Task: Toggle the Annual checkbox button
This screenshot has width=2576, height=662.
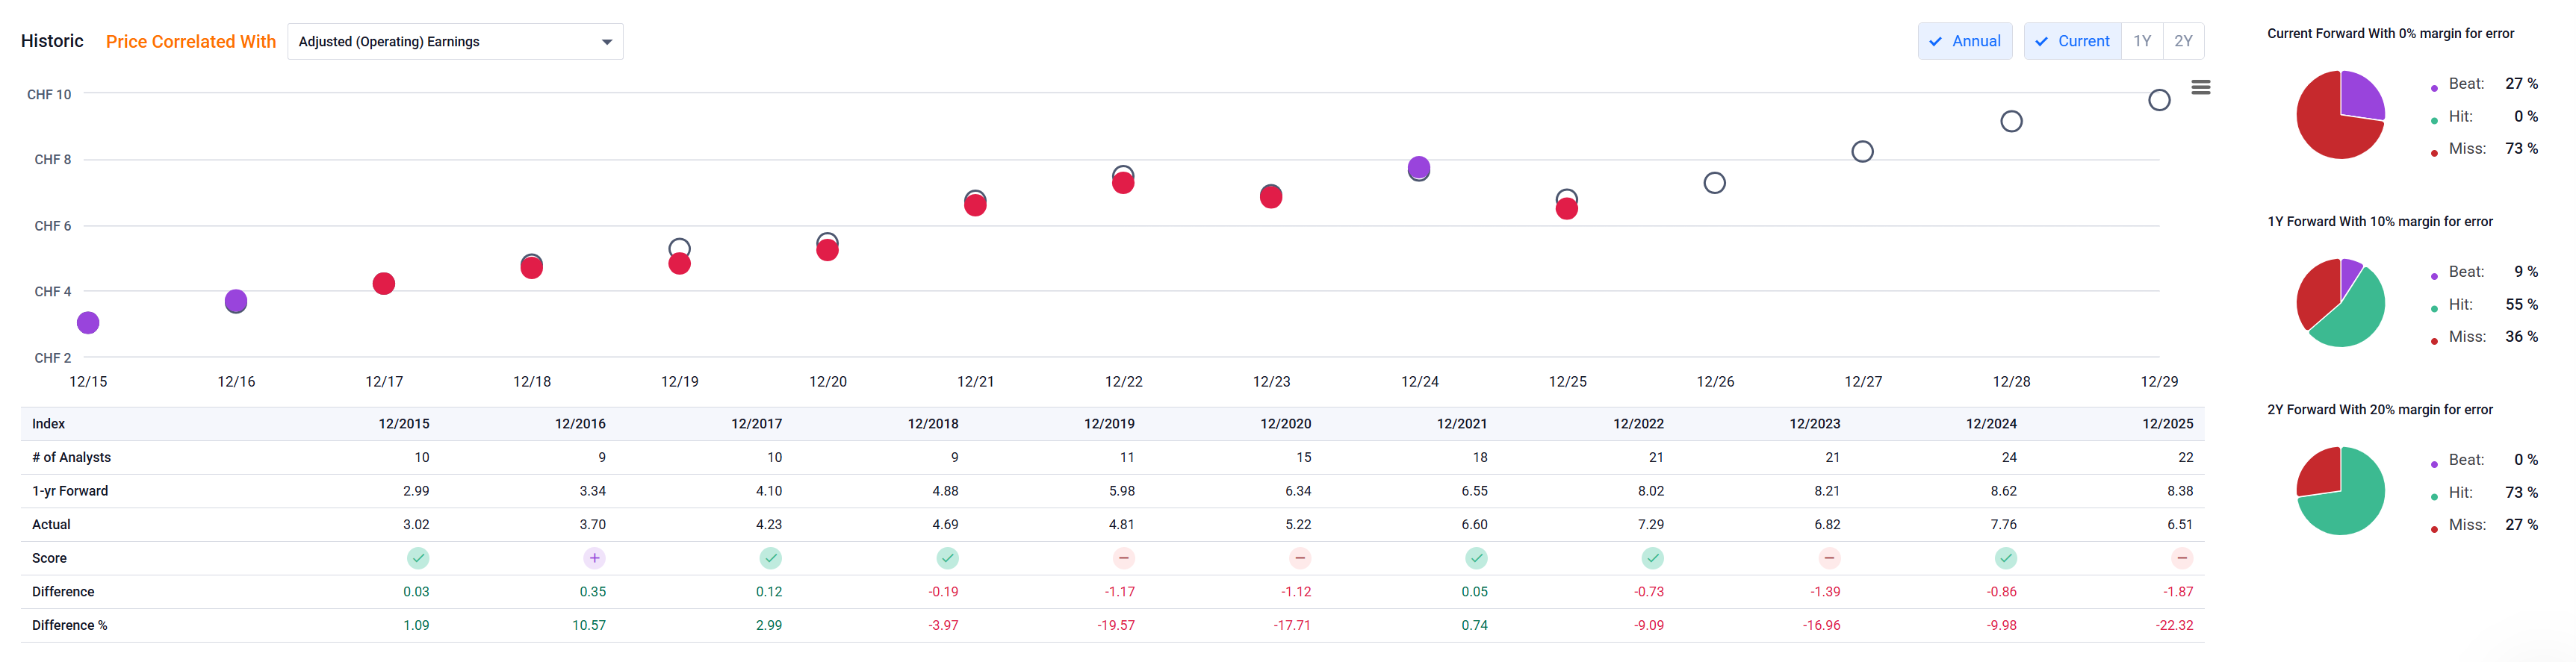Action: coord(1964,41)
